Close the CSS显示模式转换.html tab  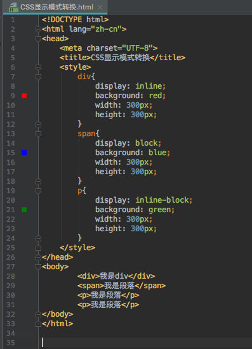100,8
